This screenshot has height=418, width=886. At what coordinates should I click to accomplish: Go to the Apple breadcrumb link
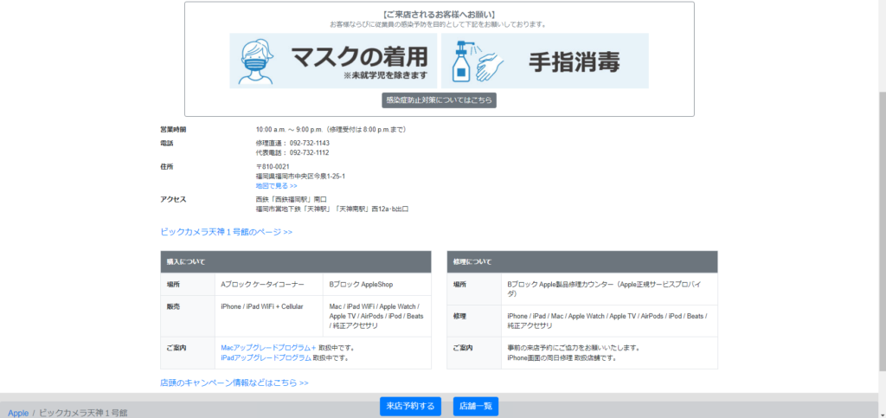coord(18,413)
